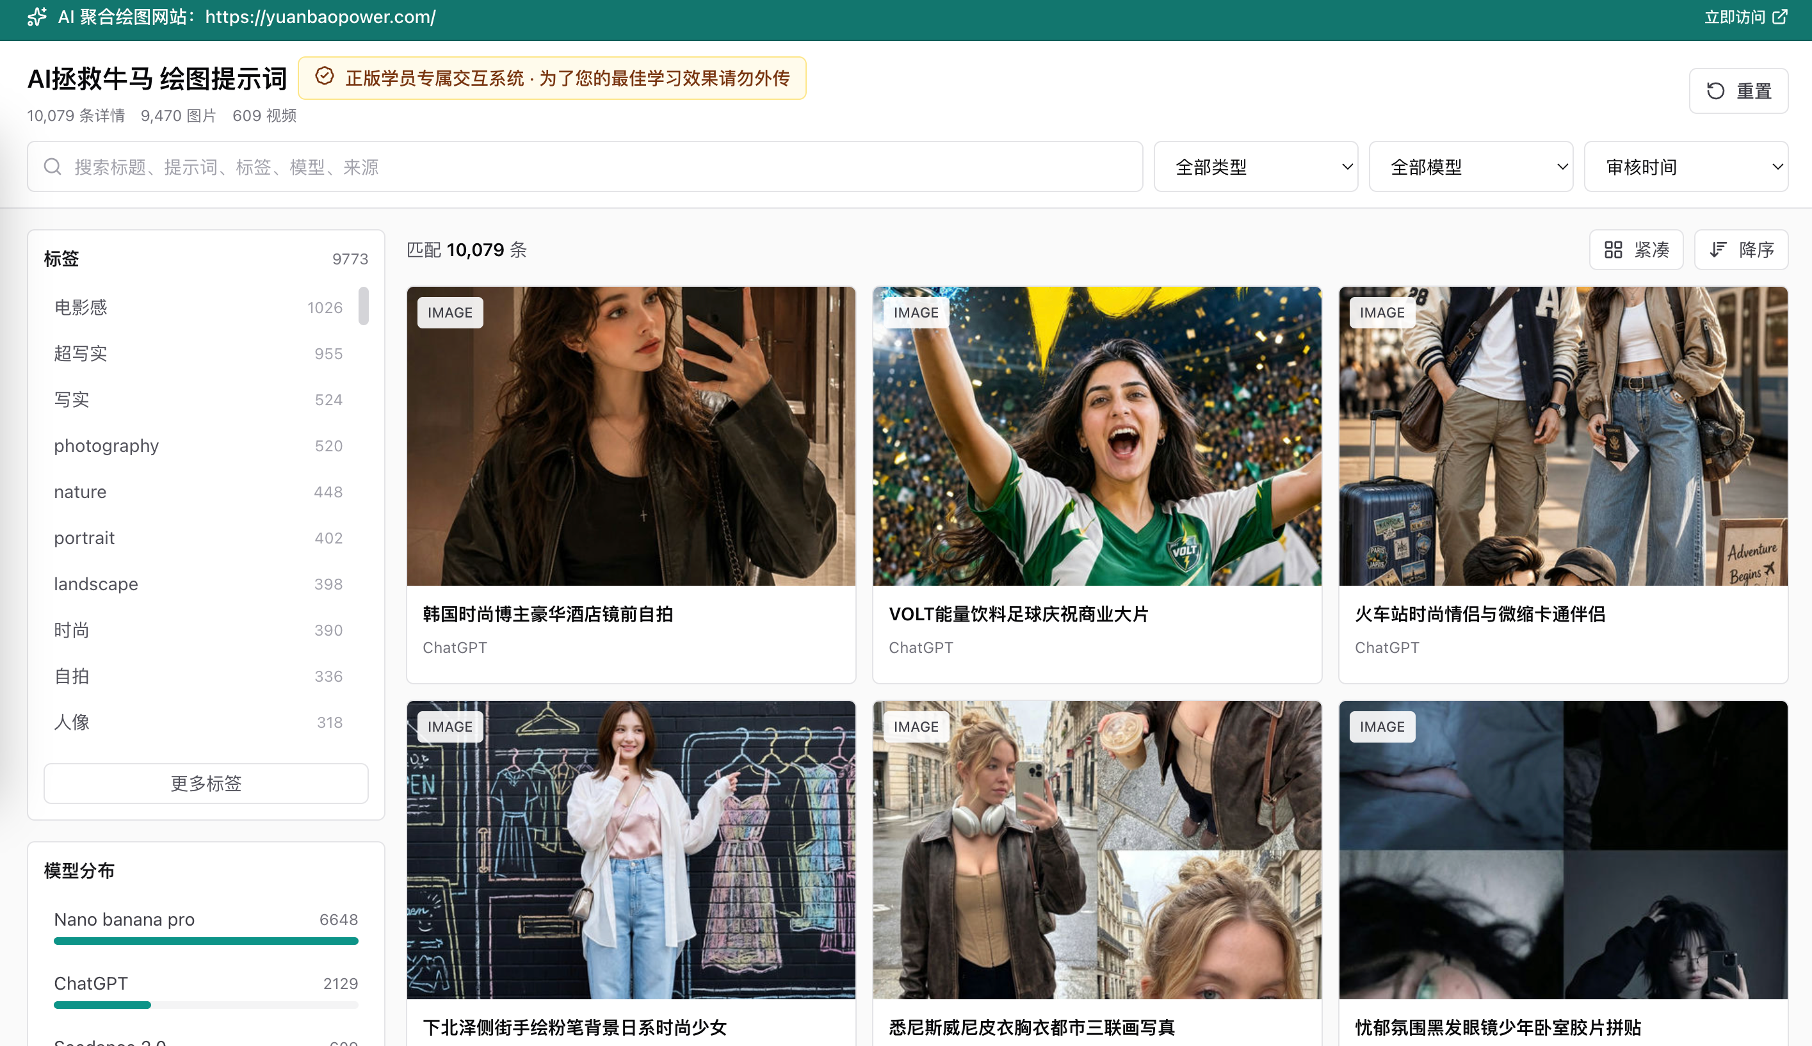Image resolution: width=1812 pixels, height=1046 pixels.
Task: Click the Nano banana pro progress bar
Action: click(206, 941)
